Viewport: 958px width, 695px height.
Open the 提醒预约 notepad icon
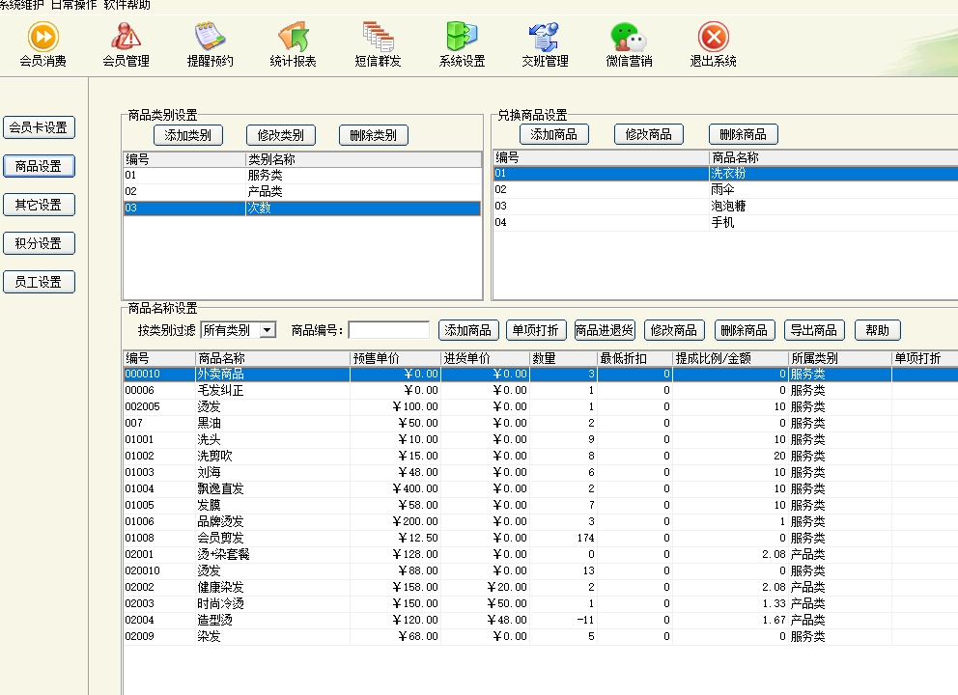(210, 39)
